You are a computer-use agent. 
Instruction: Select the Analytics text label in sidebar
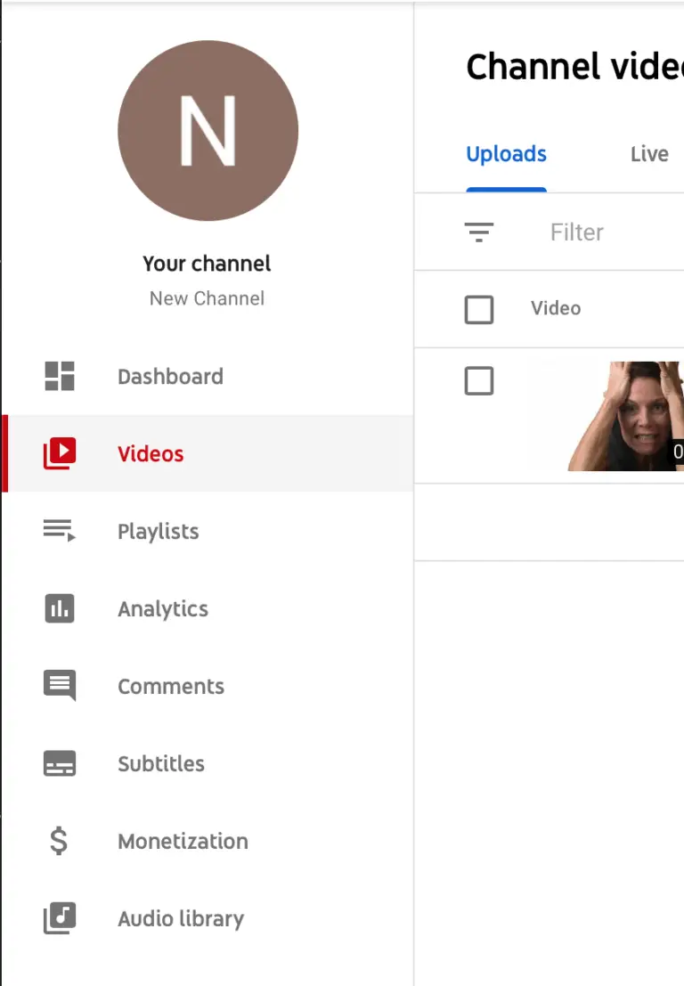[x=163, y=609]
